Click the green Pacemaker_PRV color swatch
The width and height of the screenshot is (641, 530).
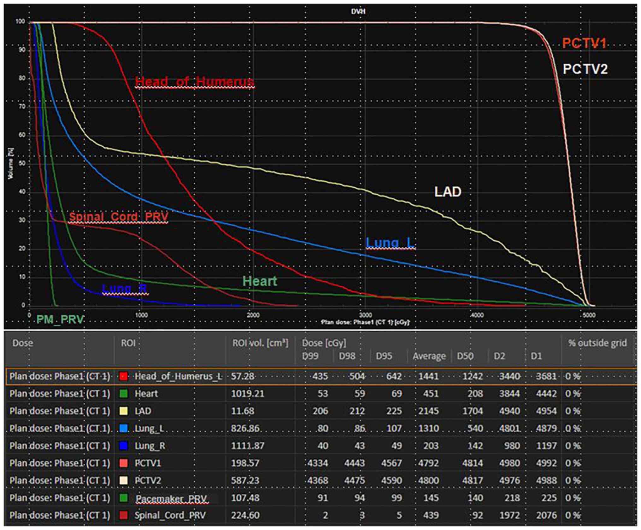tap(123, 498)
